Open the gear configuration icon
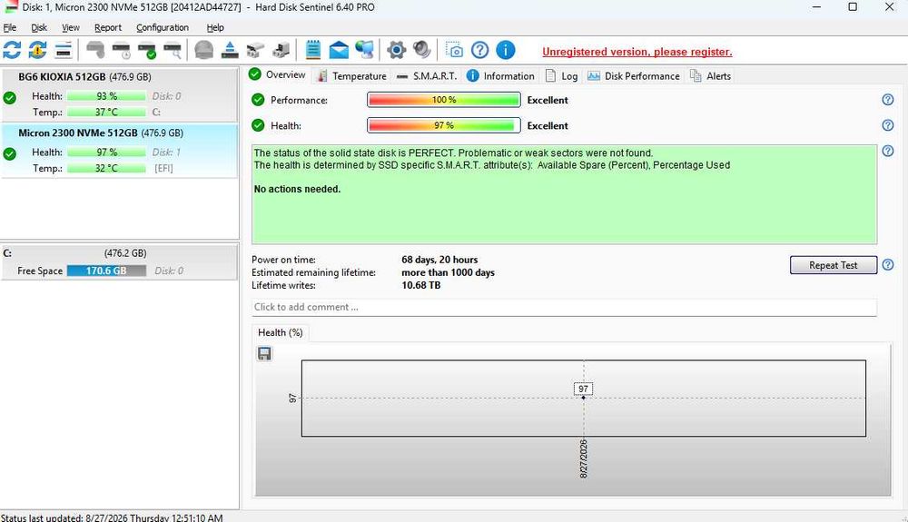The image size is (908, 522). pos(396,50)
